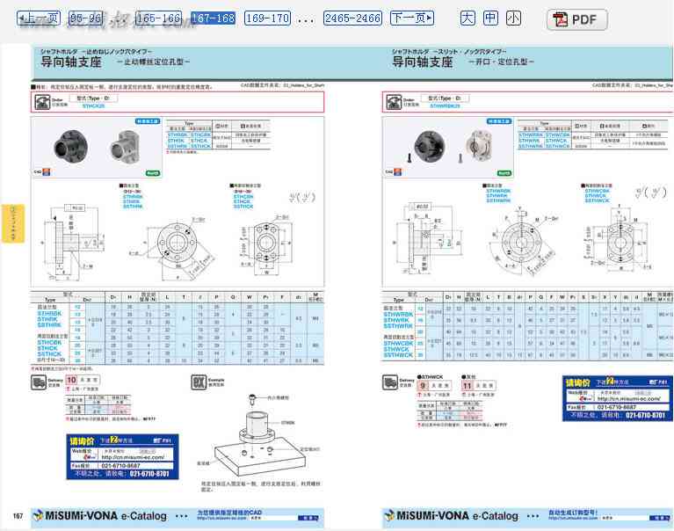Click the 10-day delivery box on left page
This screenshot has height=531, width=674.
[x=82, y=380]
